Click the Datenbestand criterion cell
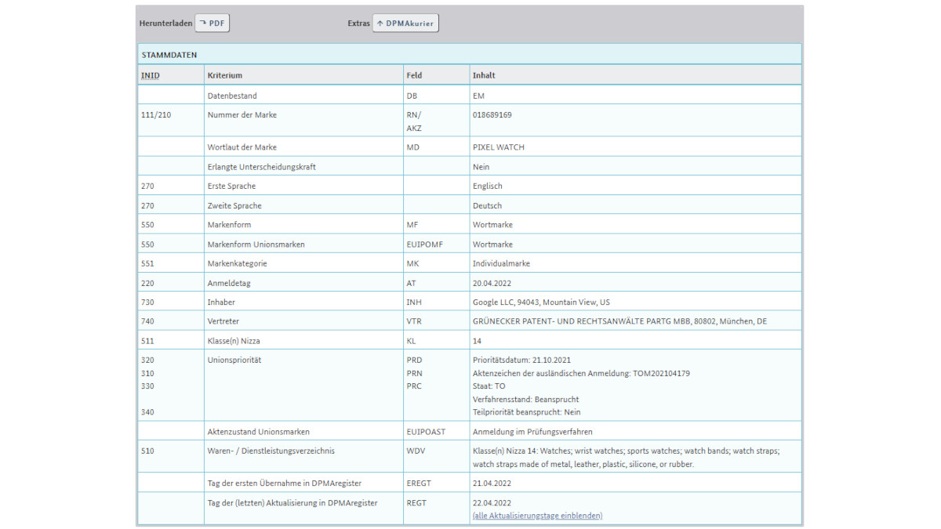The width and height of the screenshot is (941, 529). 233,96
